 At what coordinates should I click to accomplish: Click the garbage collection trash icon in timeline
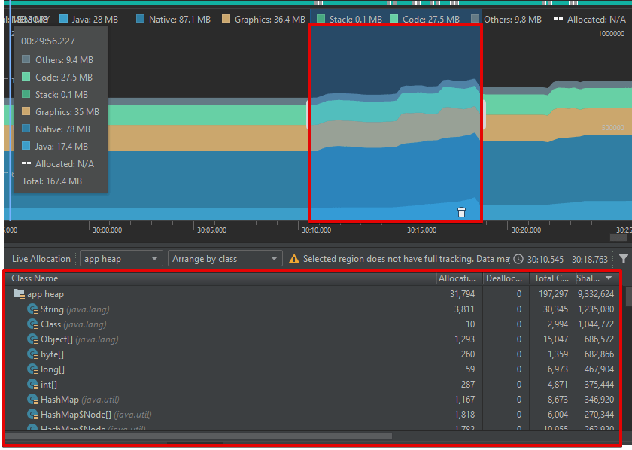pos(461,213)
